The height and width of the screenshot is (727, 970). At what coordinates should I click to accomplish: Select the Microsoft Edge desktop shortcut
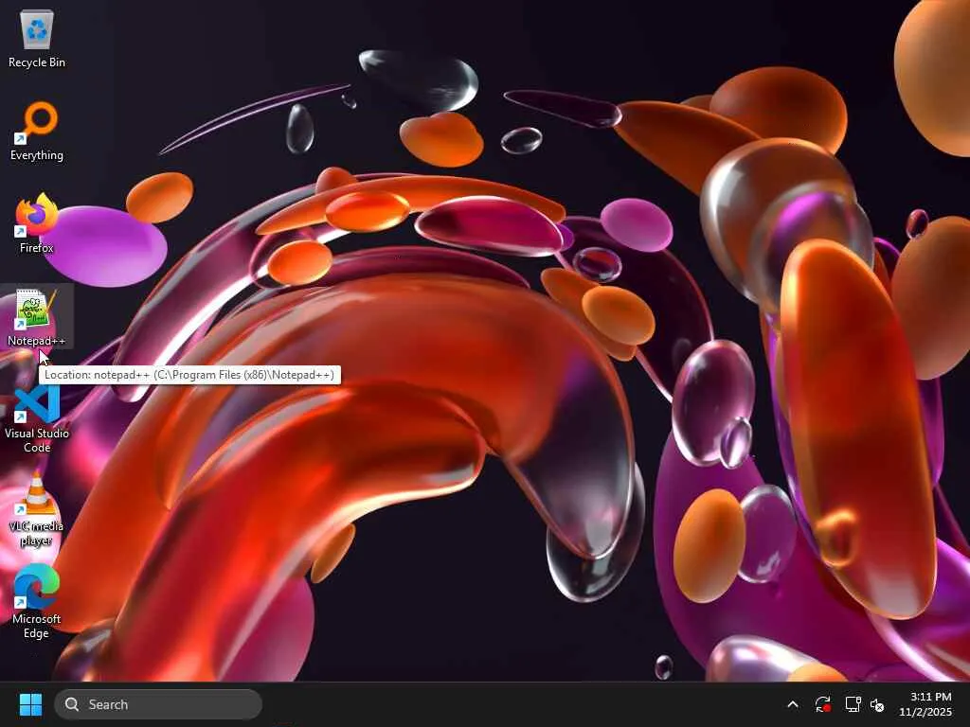[37, 601]
